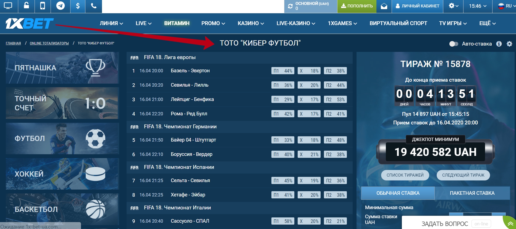Screen dimensions: 516x229
Task: Select X 20% for Севилья - Лилль
Action: point(309,85)
